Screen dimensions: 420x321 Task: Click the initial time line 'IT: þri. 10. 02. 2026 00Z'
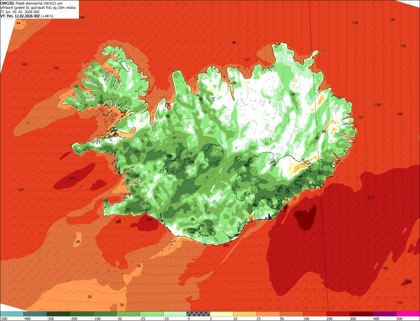point(20,11)
